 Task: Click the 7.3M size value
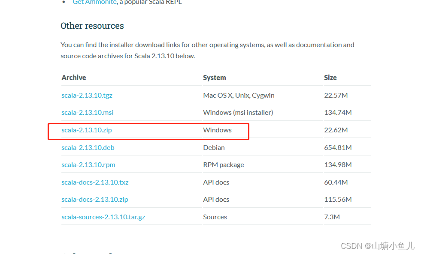tap(332, 217)
